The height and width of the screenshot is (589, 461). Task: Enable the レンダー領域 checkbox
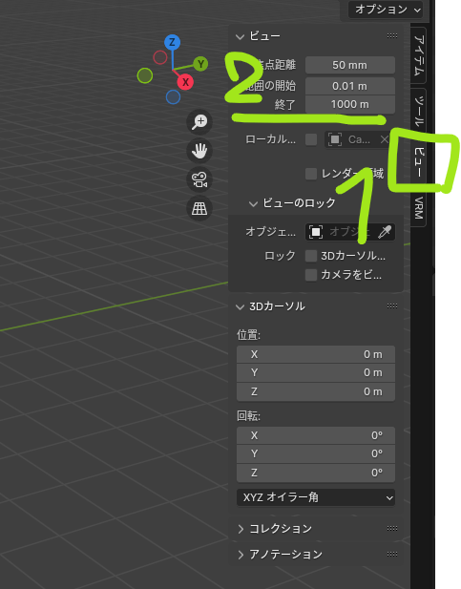tap(311, 174)
